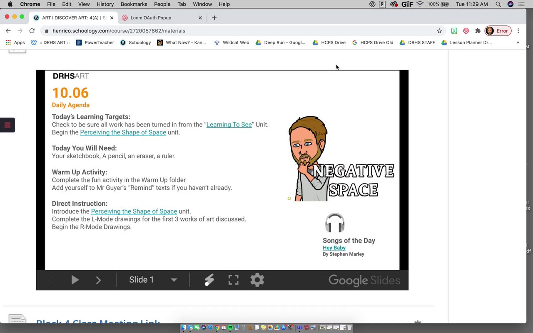Open the Schoology bookmark
This screenshot has height=333, width=533.
[135, 42]
